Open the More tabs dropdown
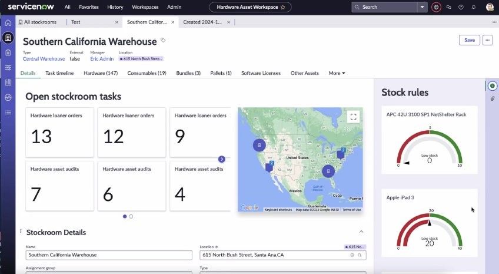This screenshot has height=274, width=499. click(x=337, y=73)
